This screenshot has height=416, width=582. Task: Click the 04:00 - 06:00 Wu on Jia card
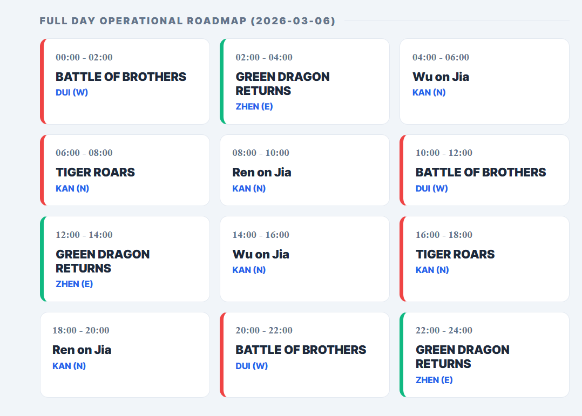point(484,81)
